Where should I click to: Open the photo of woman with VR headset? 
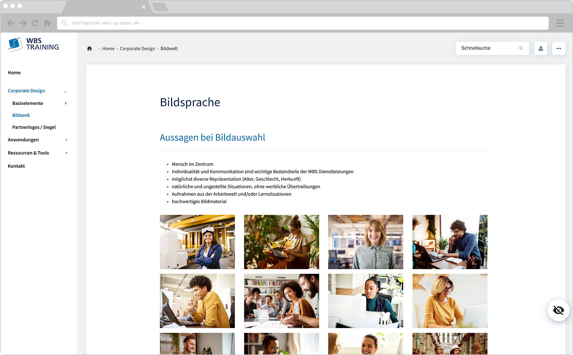pyautogui.click(x=197, y=242)
